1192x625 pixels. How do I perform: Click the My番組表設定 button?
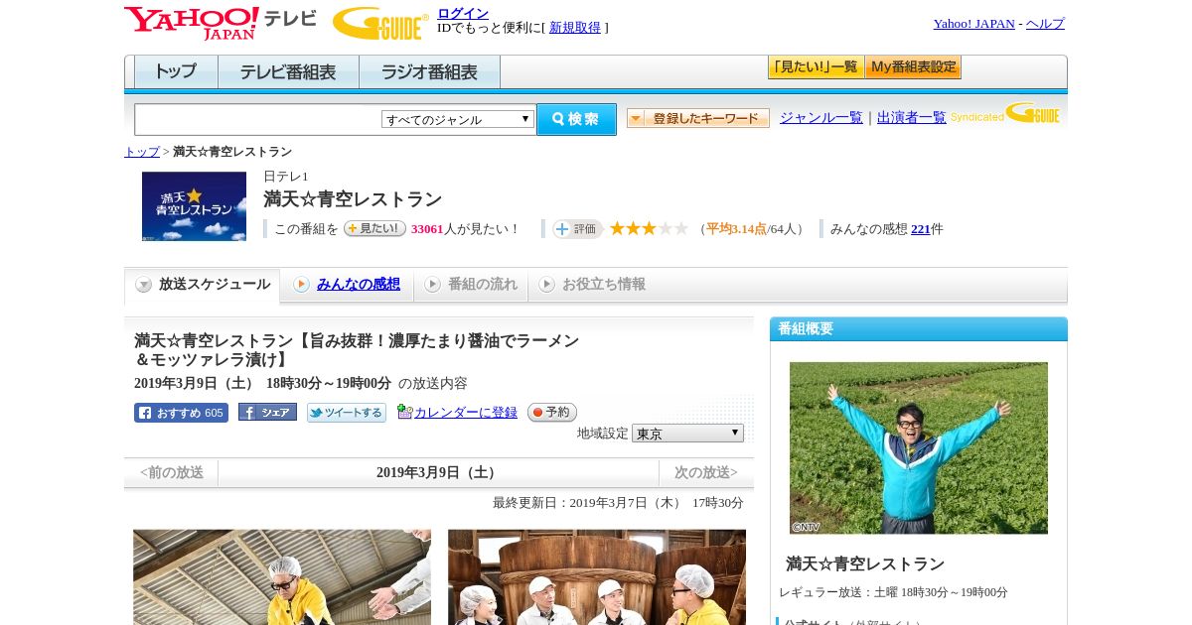913,67
